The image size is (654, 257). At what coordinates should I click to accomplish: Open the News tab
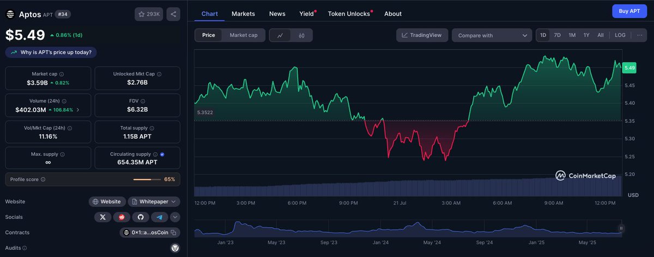(x=277, y=14)
